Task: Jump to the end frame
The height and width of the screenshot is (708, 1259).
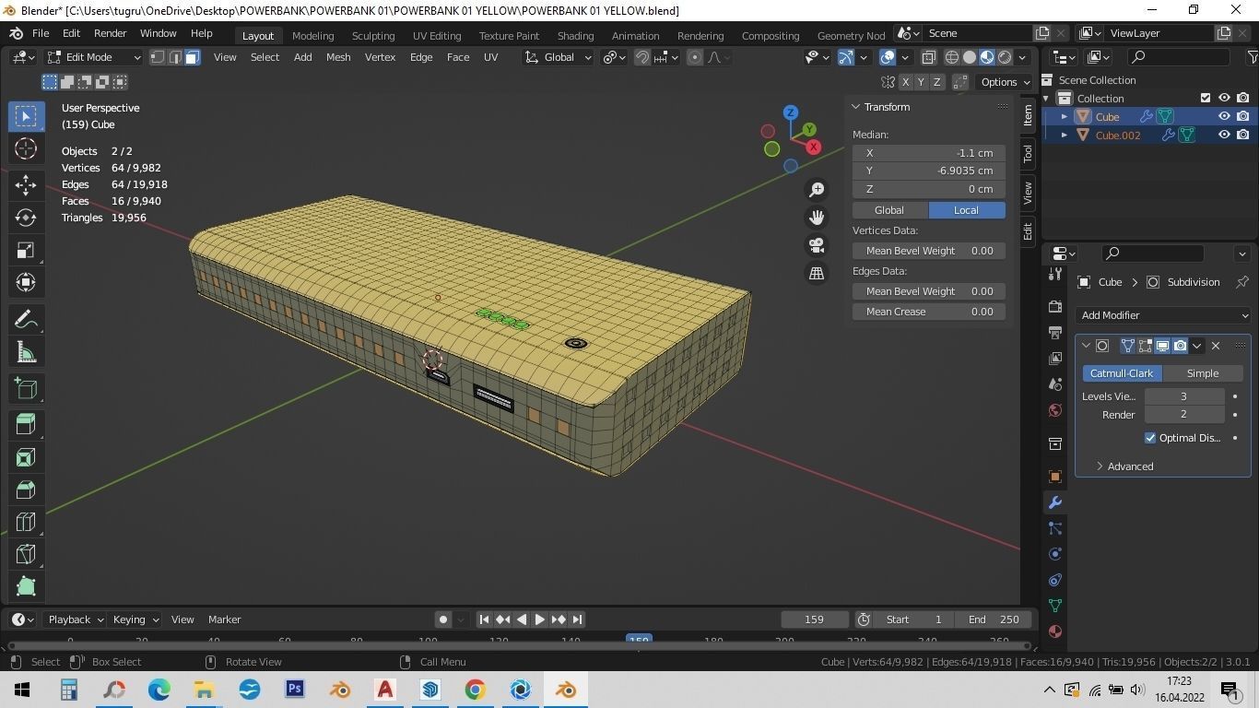Action: (577, 619)
